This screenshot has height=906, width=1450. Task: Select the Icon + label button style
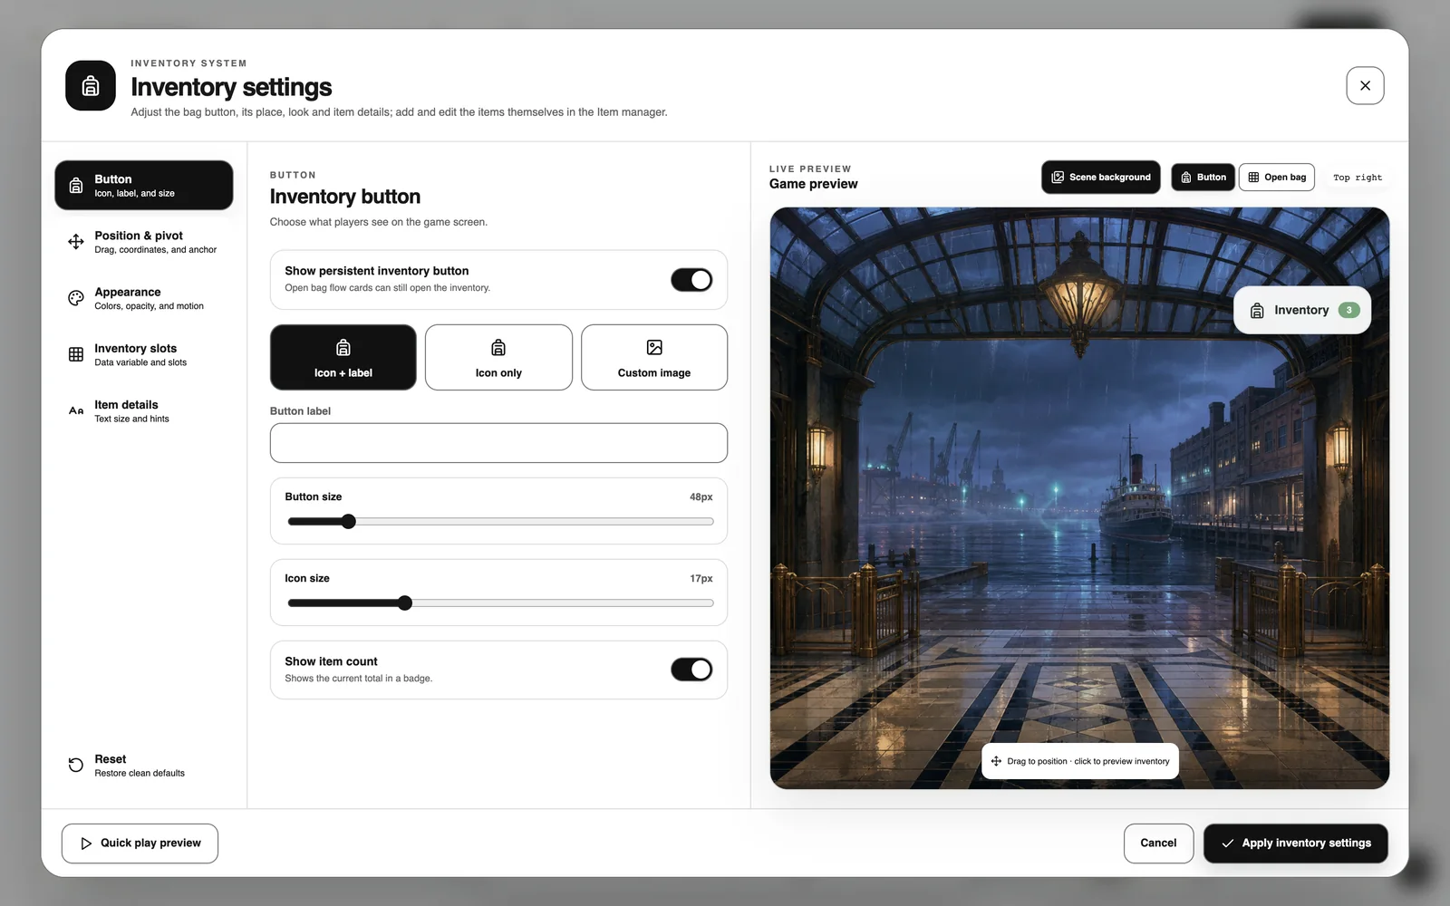[343, 358]
